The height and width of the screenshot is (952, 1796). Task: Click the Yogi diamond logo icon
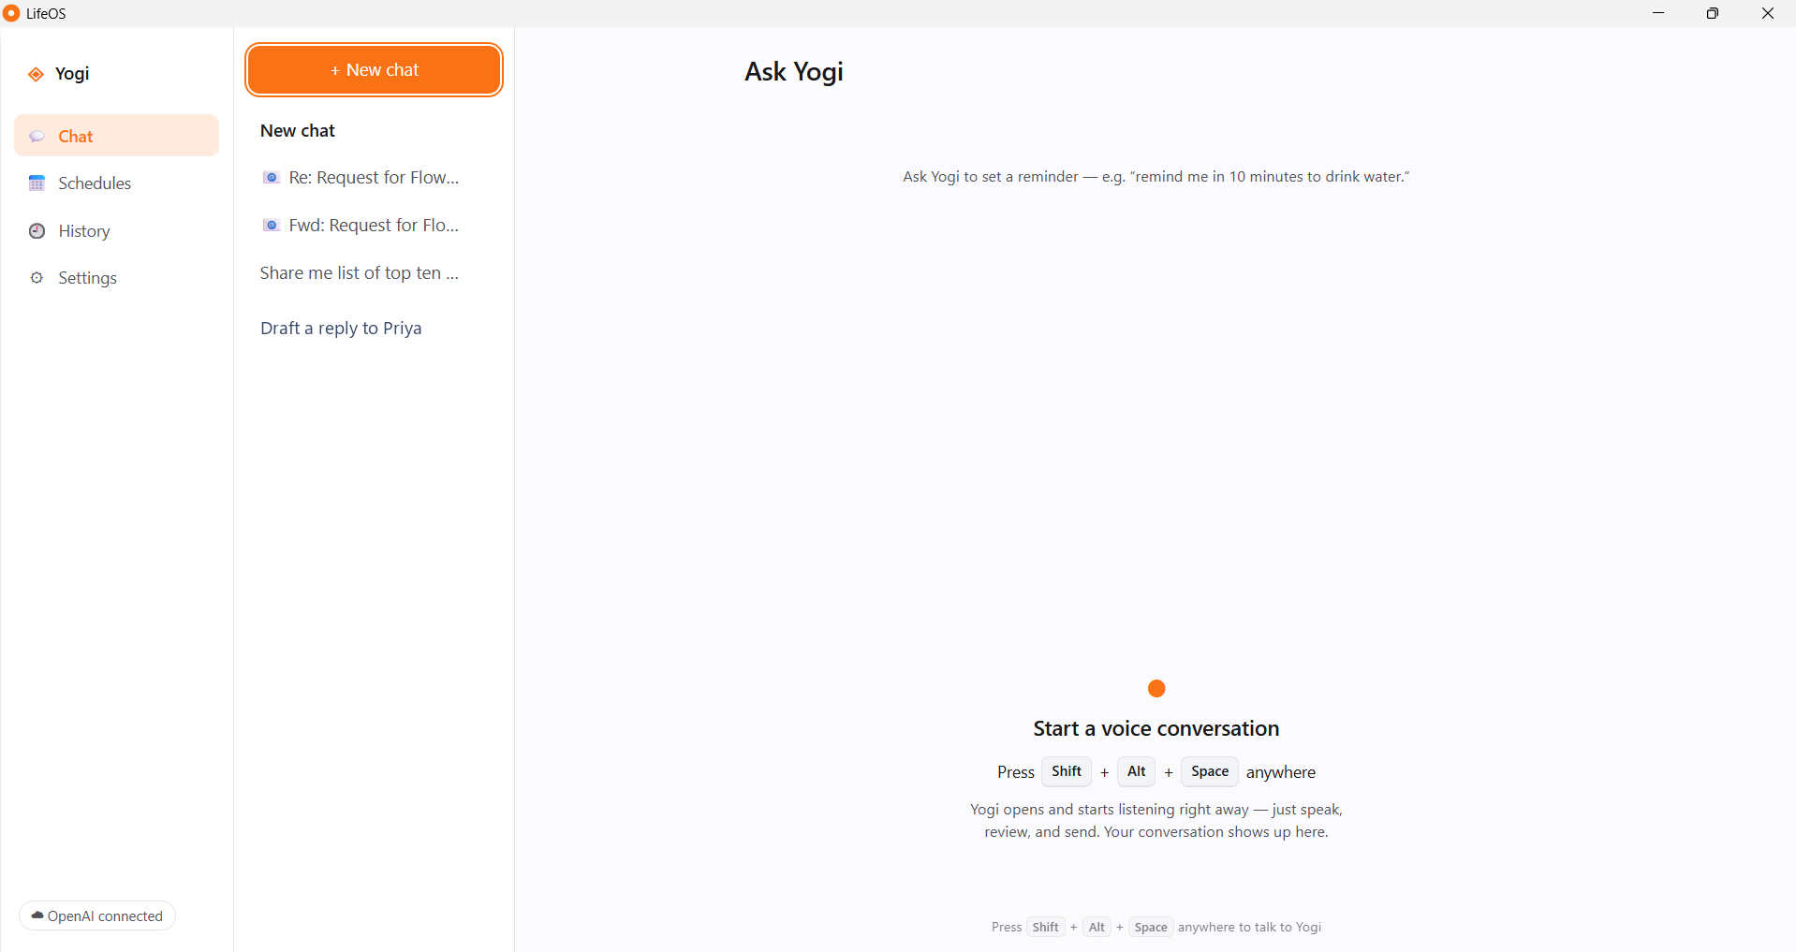coord(36,74)
